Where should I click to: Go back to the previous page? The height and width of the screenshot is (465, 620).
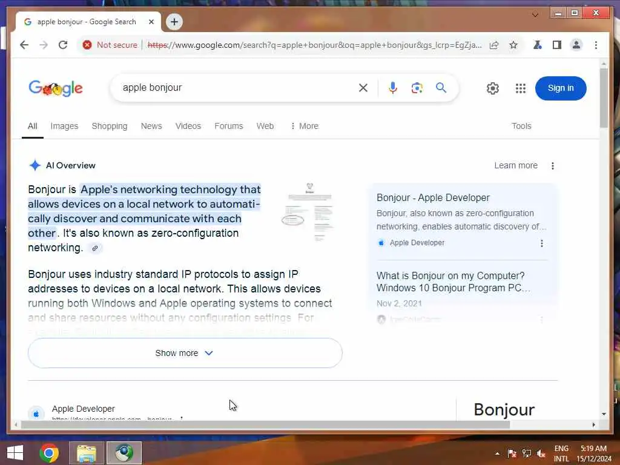(x=24, y=45)
